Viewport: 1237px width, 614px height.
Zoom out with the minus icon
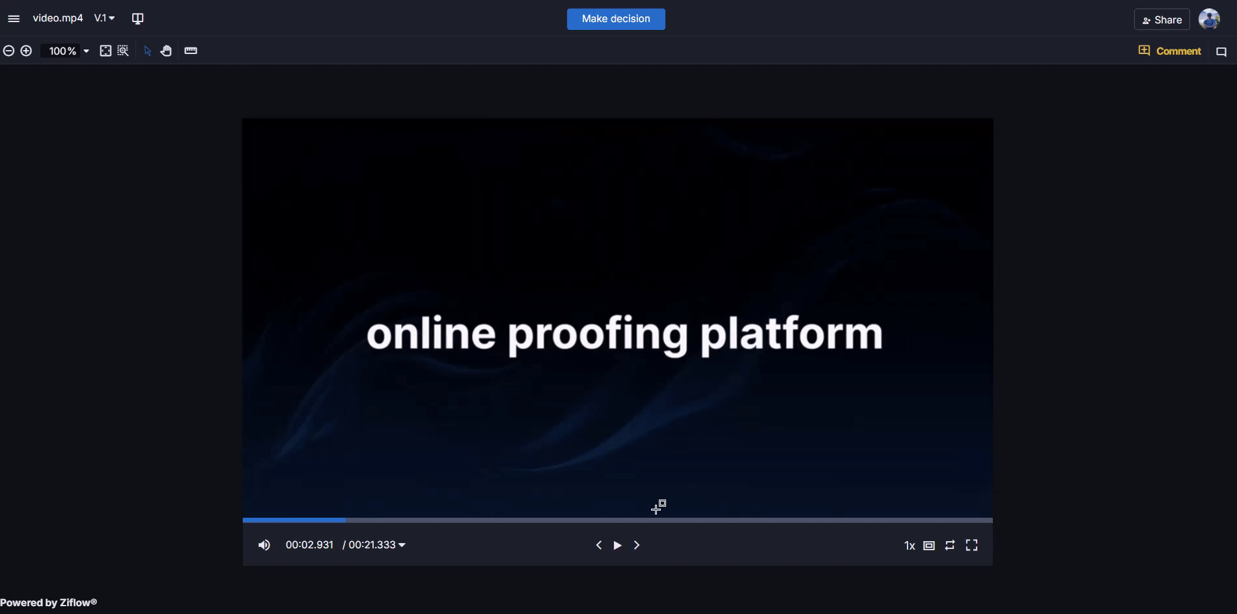8,51
